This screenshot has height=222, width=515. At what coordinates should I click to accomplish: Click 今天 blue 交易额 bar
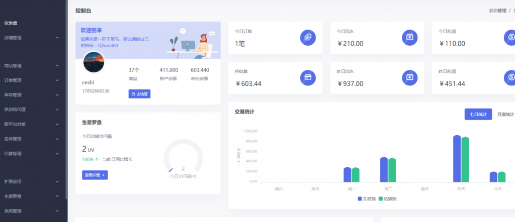click(494, 177)
